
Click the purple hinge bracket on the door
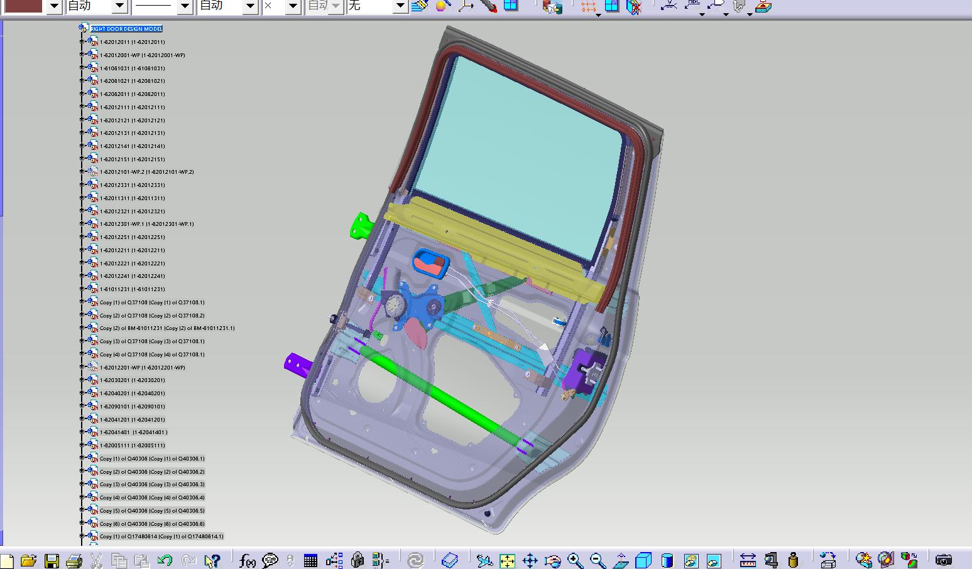(298, 366)
